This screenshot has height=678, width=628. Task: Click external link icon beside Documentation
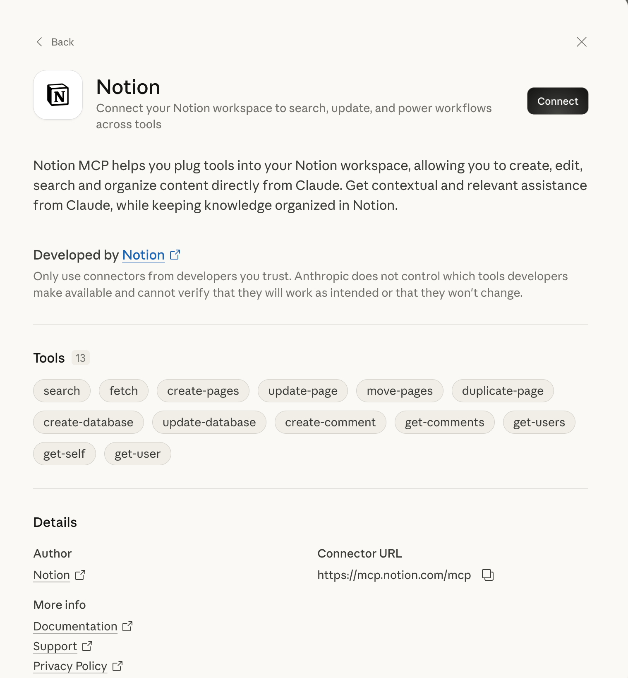coord(127,626)
